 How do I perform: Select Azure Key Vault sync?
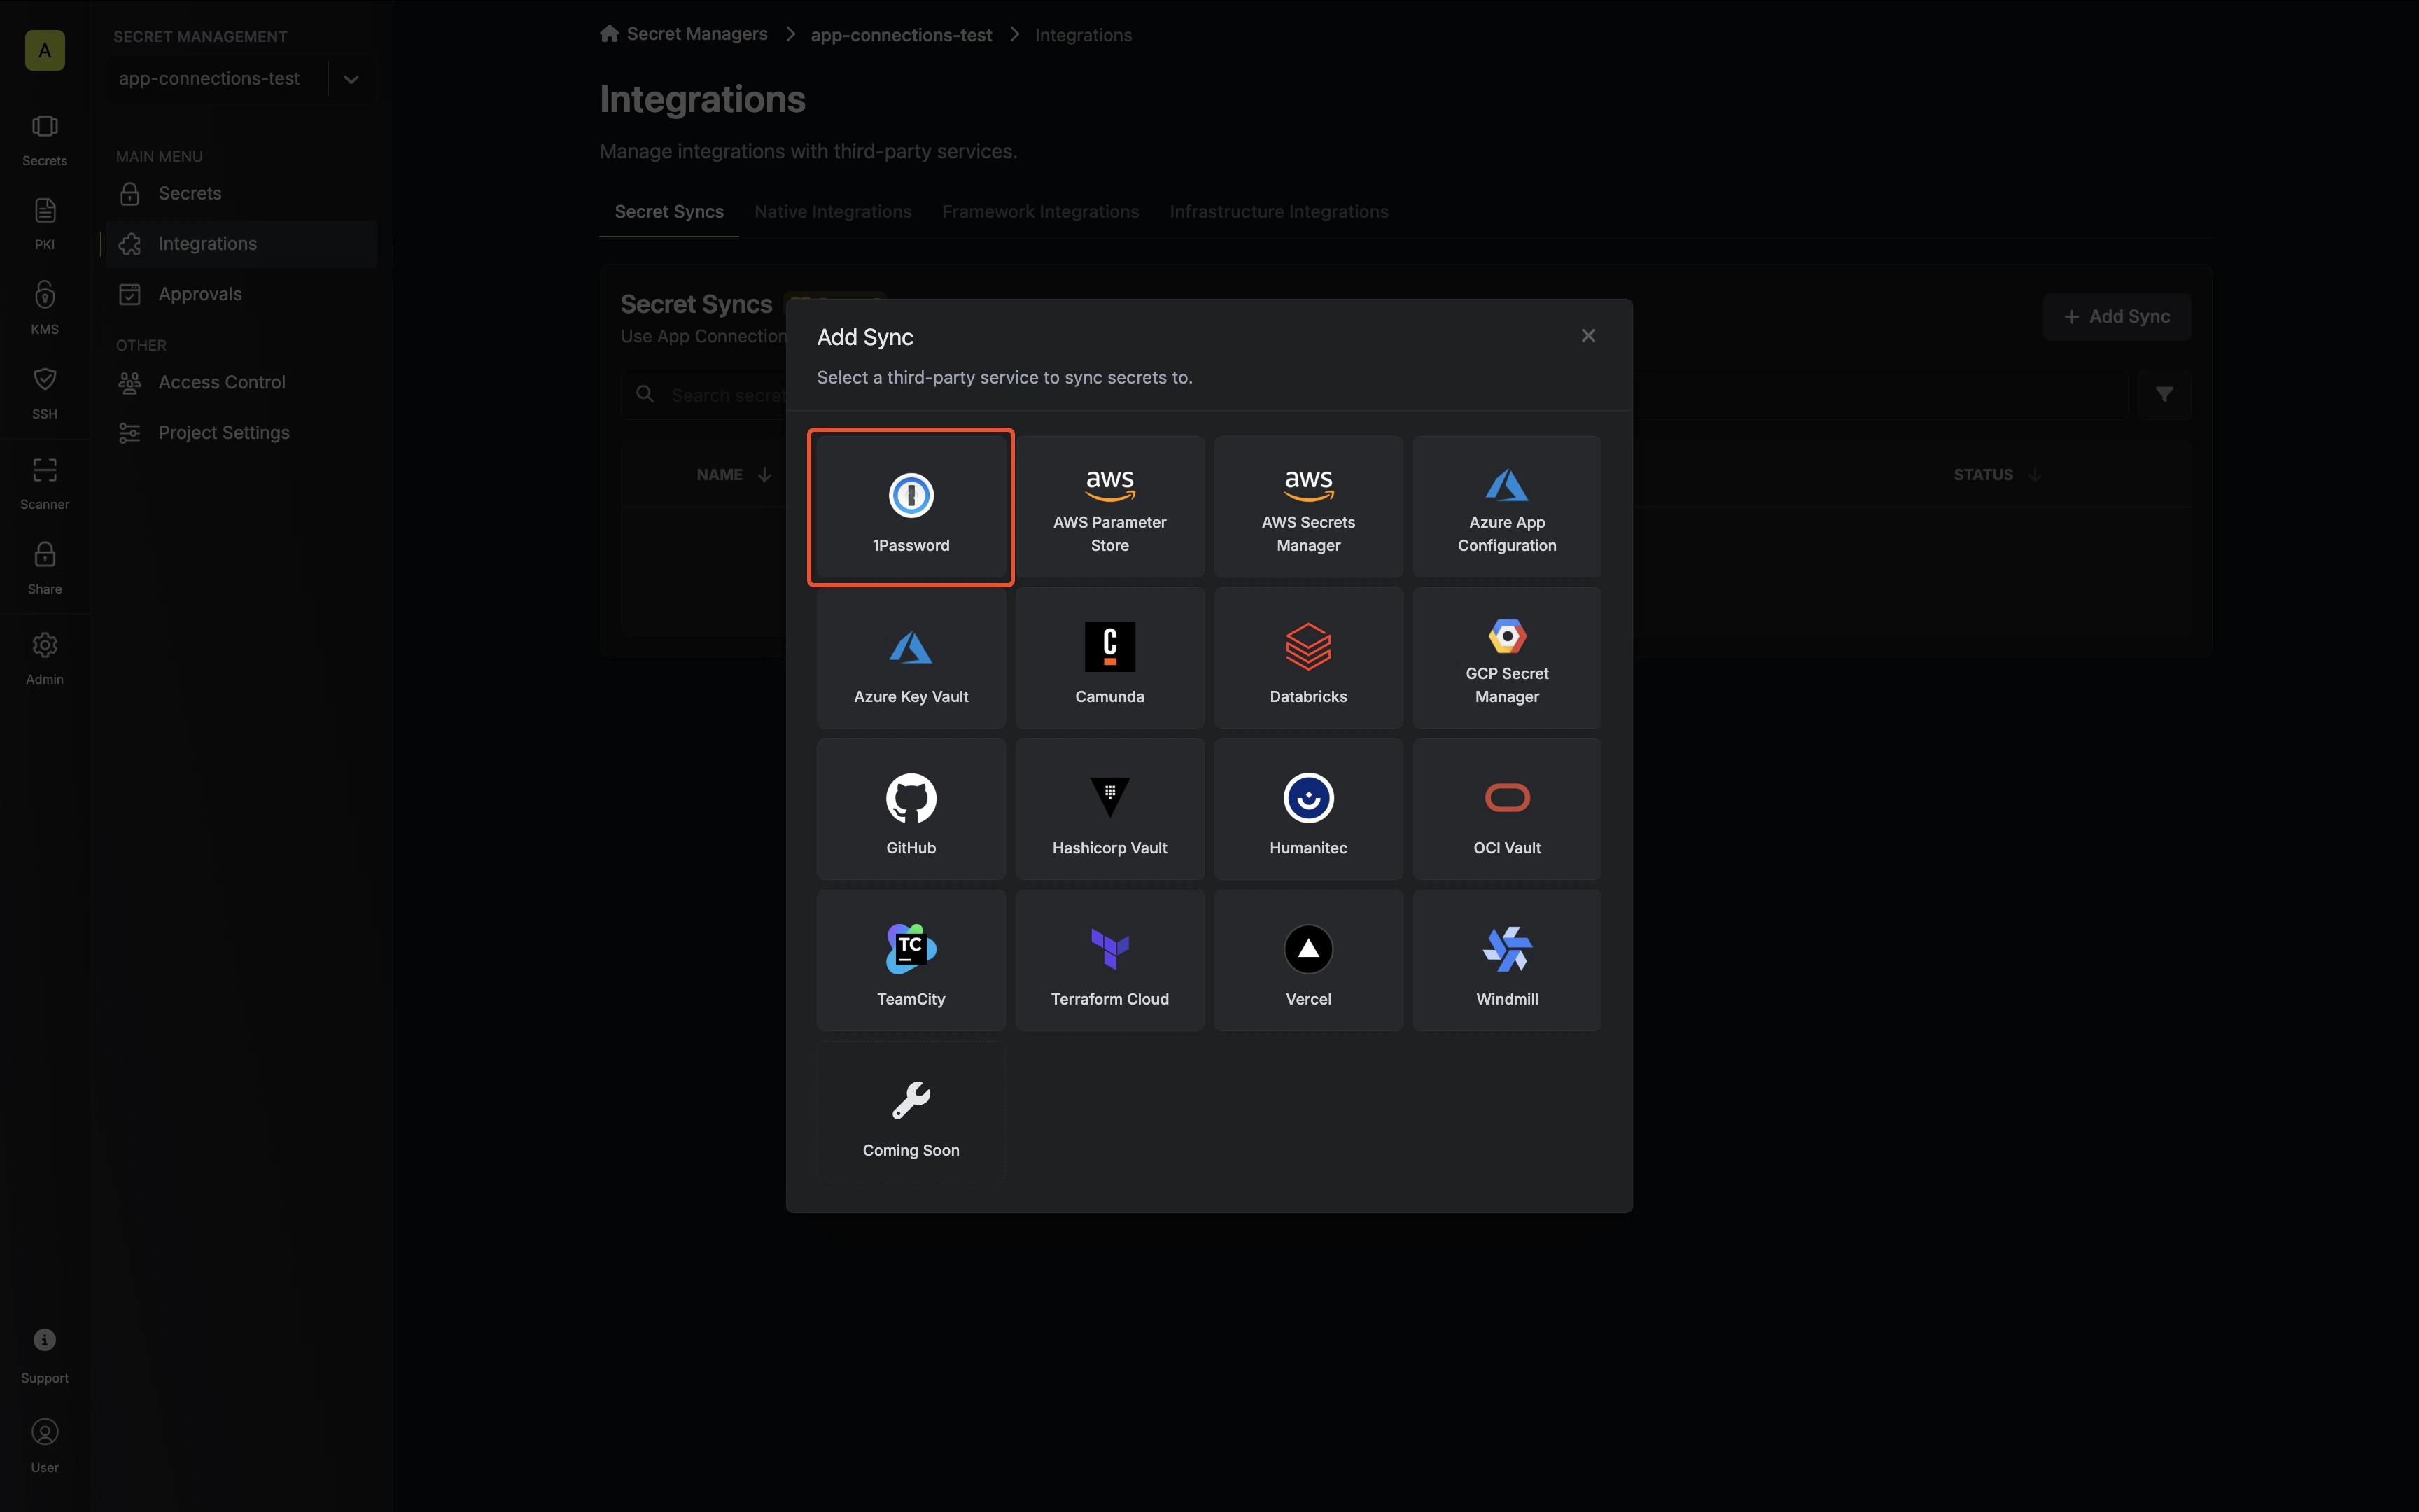tap(911, 658)
